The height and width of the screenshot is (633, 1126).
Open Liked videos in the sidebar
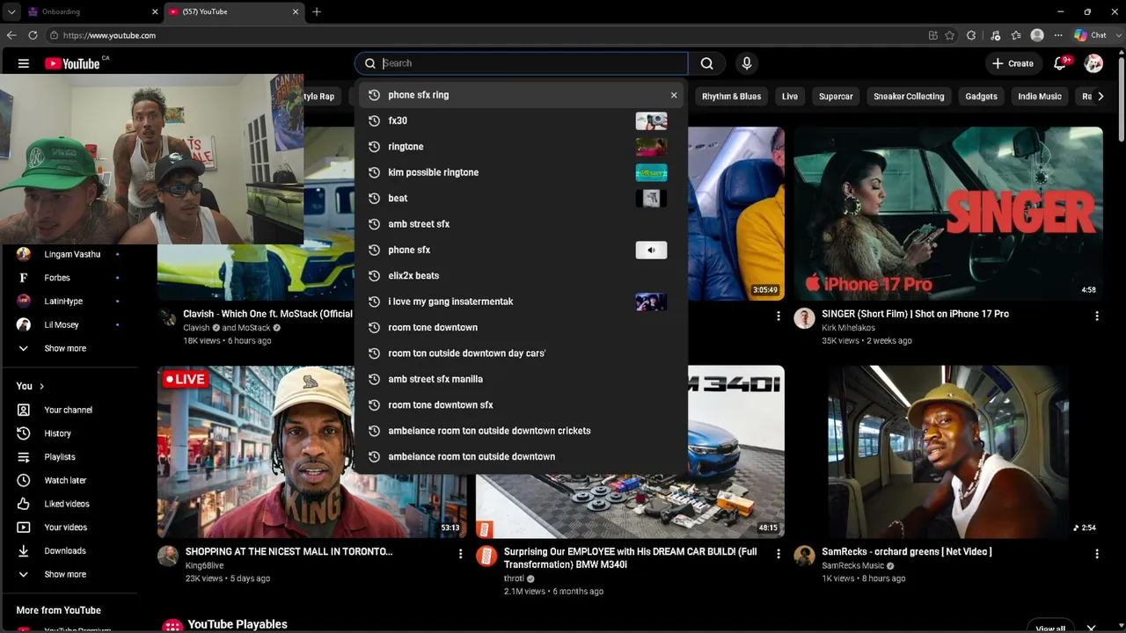tap(69, 504)
